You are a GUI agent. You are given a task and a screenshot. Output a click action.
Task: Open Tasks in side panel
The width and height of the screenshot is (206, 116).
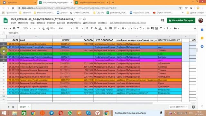202,46
